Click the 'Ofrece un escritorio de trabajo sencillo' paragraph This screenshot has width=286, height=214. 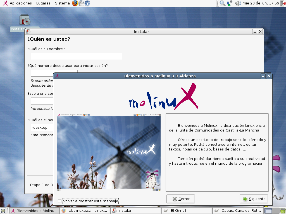[217, 144]
